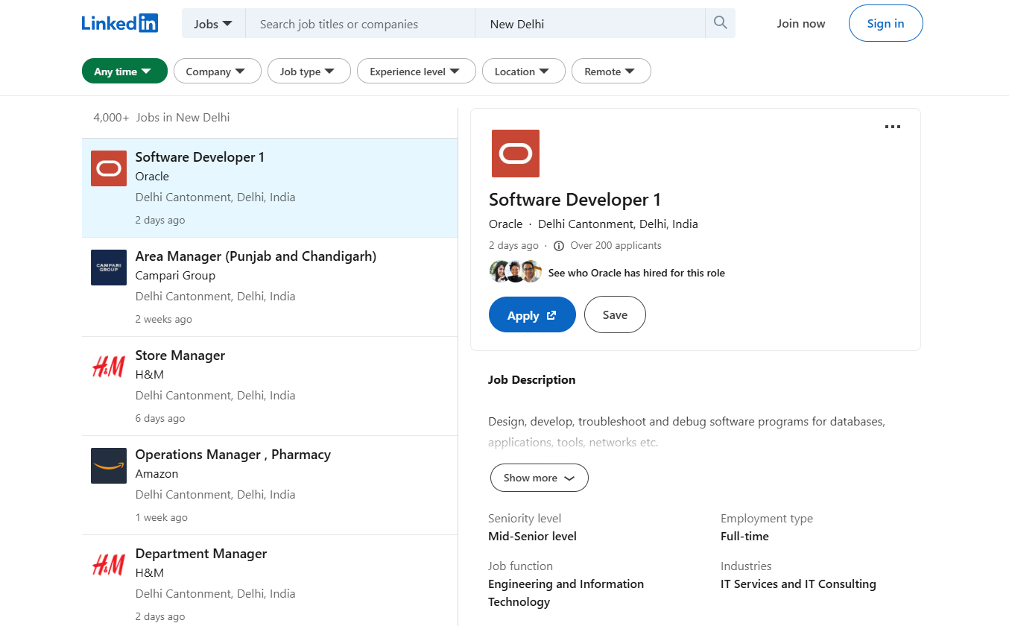Open the three-dot more options menu
The width and height of the screenshot is (1009, 626).
coord(892,127)
